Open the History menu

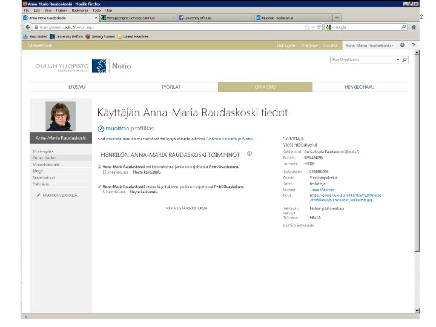point(61,10)
